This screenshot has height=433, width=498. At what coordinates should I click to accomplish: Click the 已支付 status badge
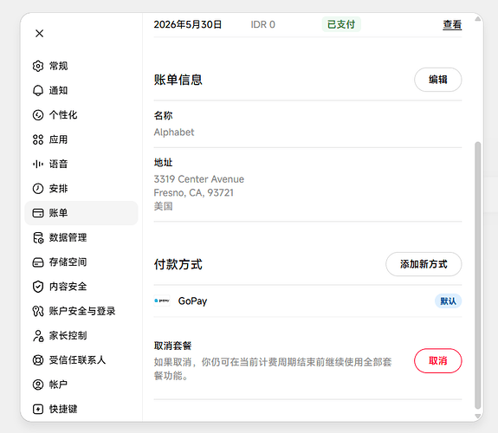(x=341, y=24)
